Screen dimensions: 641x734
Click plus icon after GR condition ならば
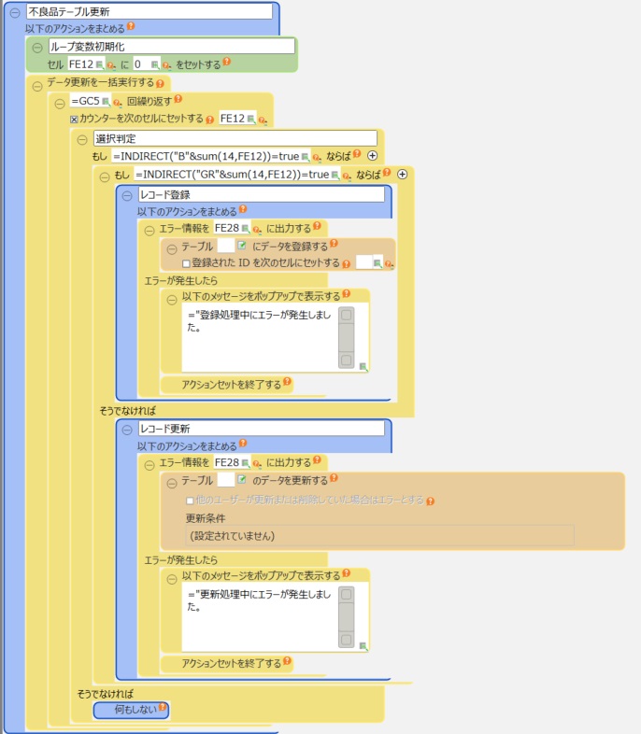(403, 174)
